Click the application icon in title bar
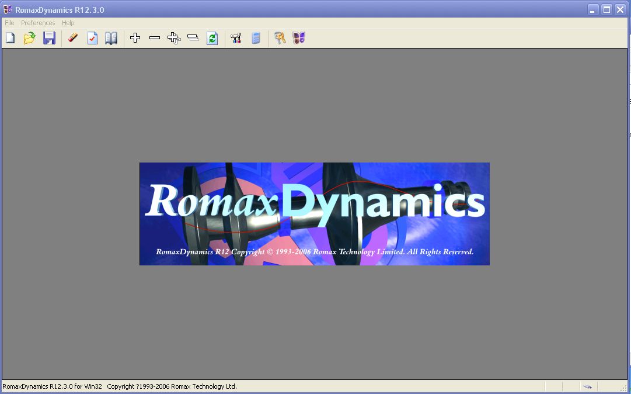The image size is (631, 394). (7, 9)
